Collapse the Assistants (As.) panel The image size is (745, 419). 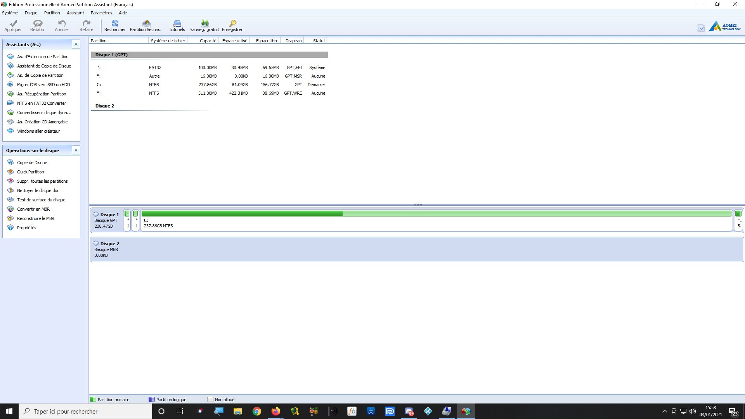76,44
